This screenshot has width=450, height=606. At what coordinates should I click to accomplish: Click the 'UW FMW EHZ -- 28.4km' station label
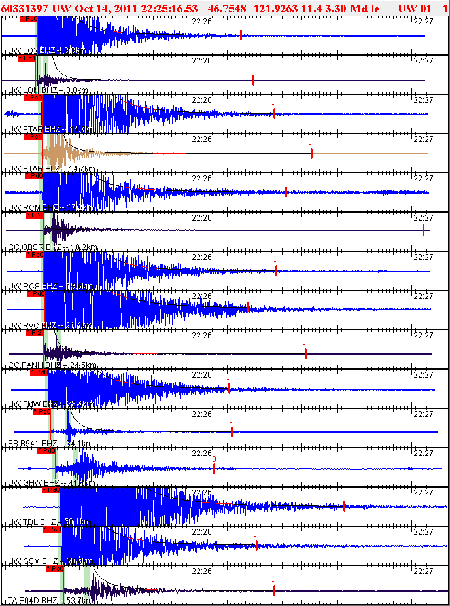[51, 404]
